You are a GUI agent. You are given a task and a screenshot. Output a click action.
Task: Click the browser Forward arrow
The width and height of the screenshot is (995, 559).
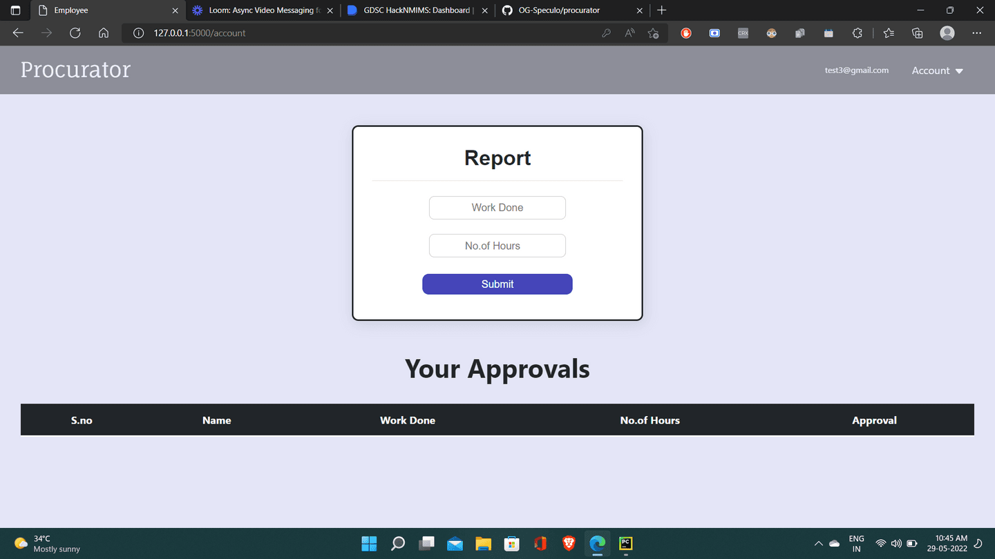[x=46, y=33]
